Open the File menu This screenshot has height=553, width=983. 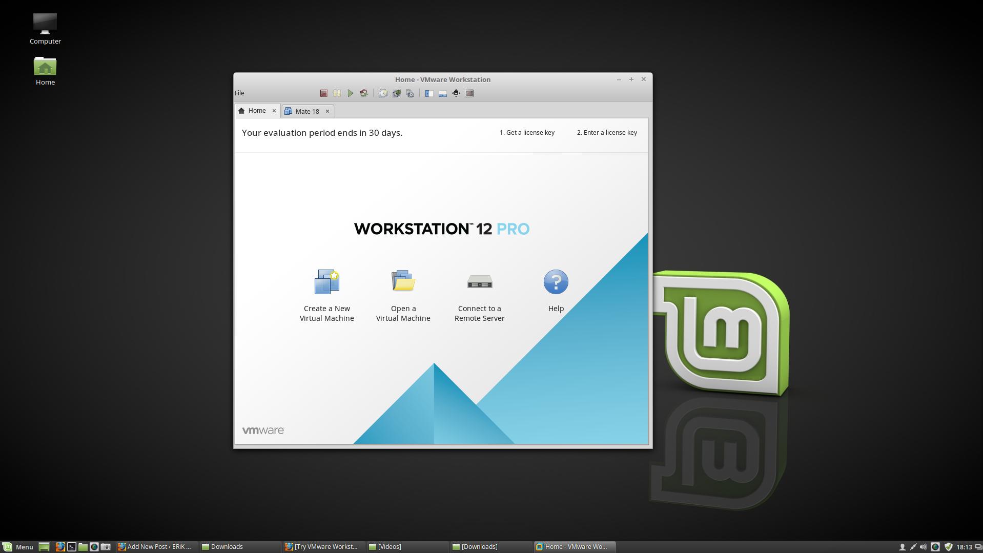[x=239, y=93]
